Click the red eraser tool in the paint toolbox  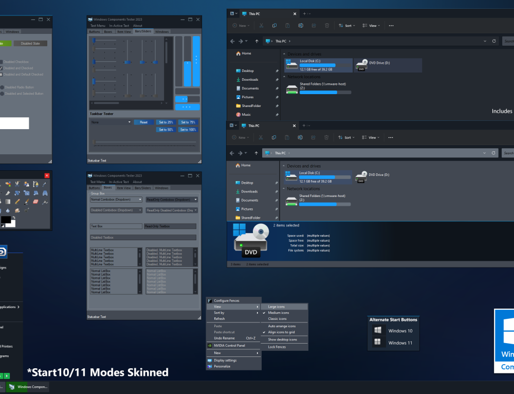36,202
